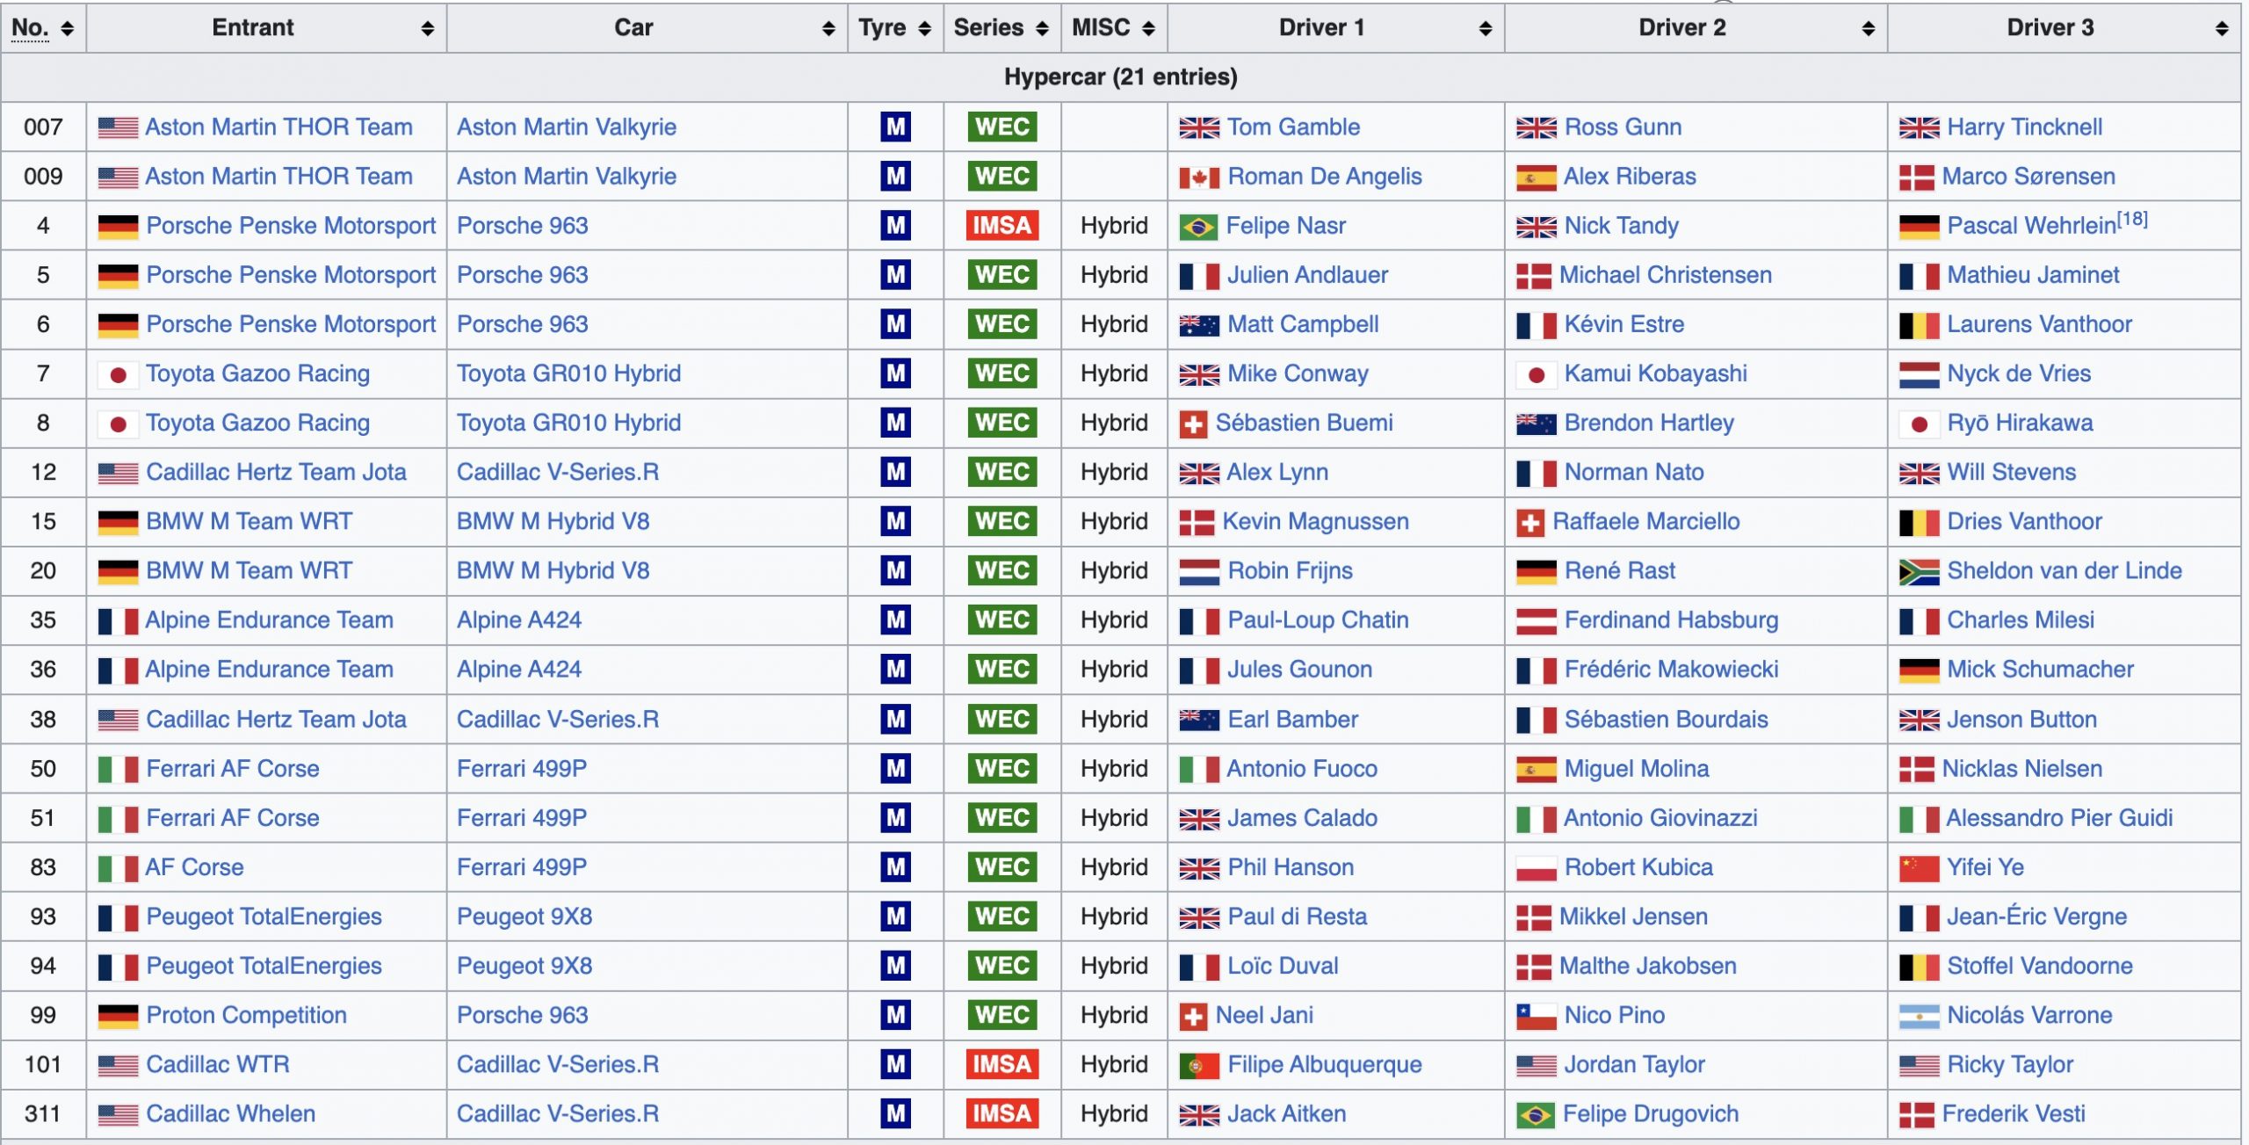This screenshot has height=1145, width=2249.
Task: Click Portuguese flag beside Filipe Albuquerque
Action: click(x=1198, y=1066)
